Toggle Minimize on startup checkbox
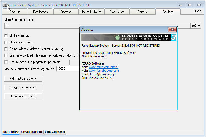 point(6,42)
